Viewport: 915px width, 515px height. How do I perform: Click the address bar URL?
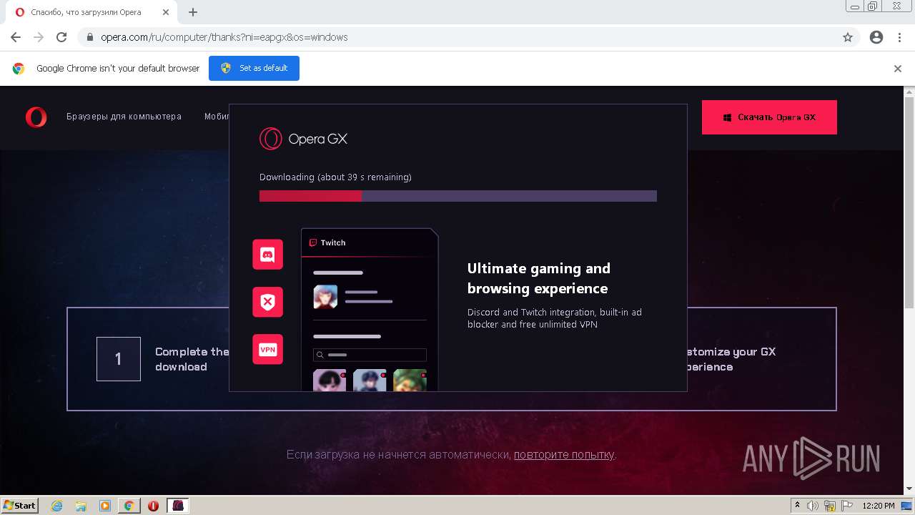coord(224,37)
